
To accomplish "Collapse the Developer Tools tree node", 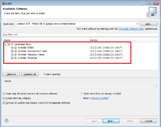I will click(5, 44).
